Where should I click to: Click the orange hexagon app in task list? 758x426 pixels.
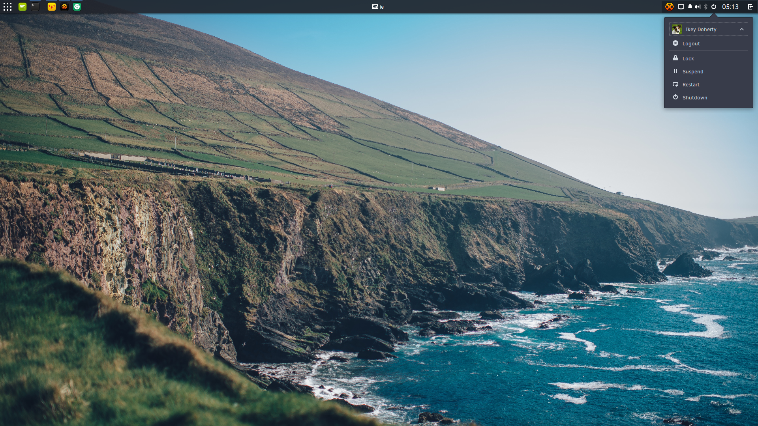click(x=64, y=7)
